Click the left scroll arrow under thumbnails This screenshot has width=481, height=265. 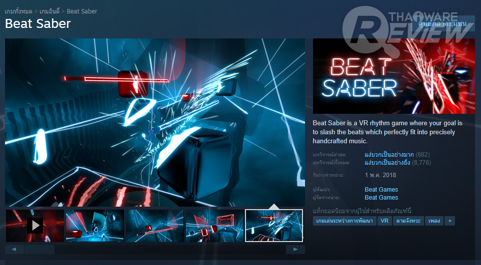click(x=14, y=250)
